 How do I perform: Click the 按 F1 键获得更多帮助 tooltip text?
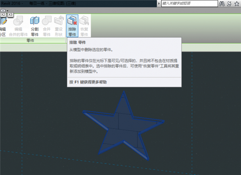[x=88, y=82]
